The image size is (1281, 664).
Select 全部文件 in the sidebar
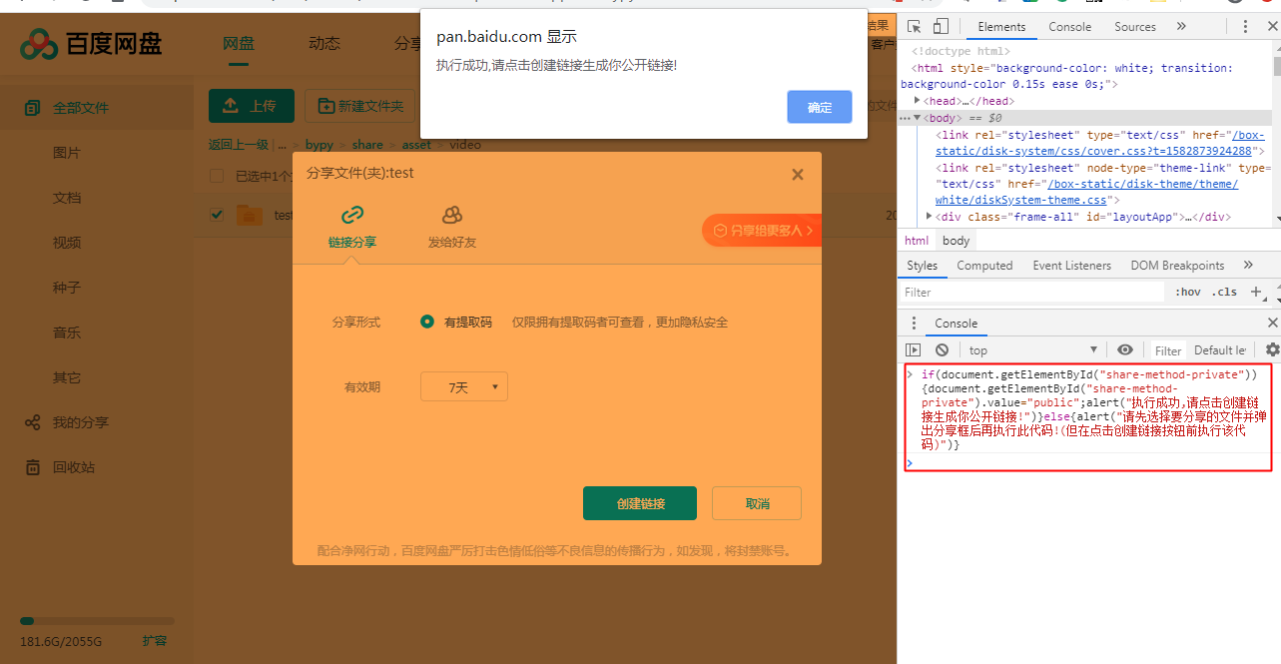click(x=80, y=108)
